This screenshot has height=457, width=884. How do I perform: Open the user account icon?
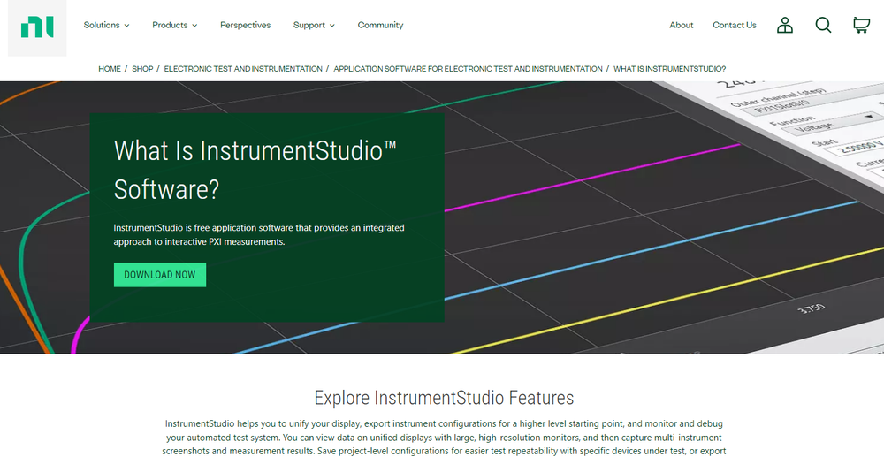(785, 25)
